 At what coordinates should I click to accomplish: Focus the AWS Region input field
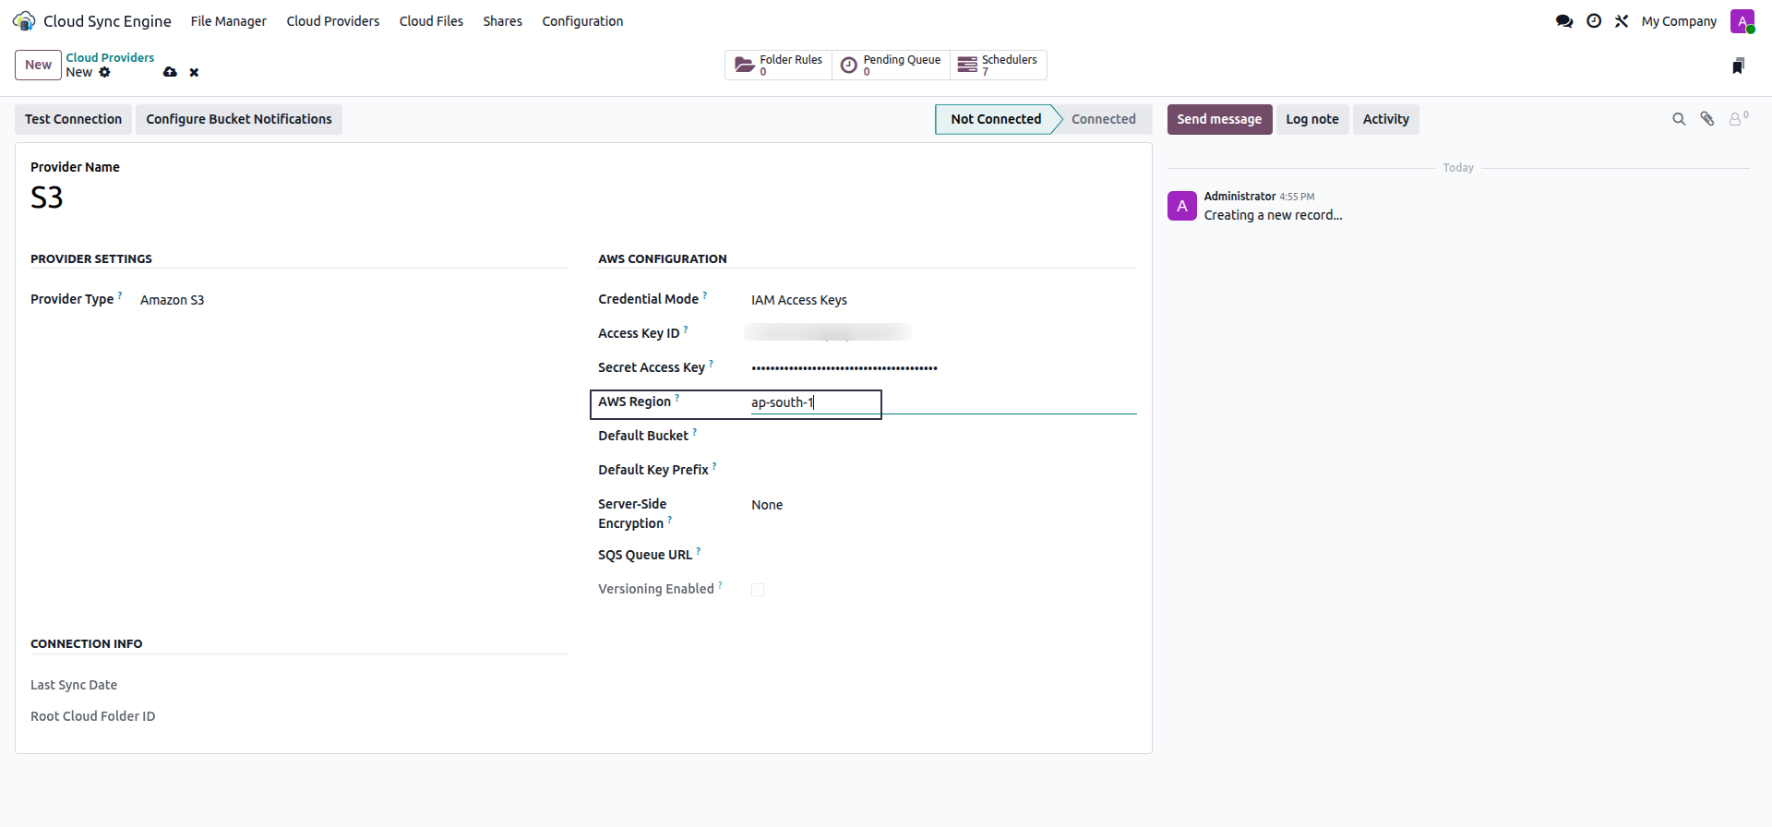(943, 402)
